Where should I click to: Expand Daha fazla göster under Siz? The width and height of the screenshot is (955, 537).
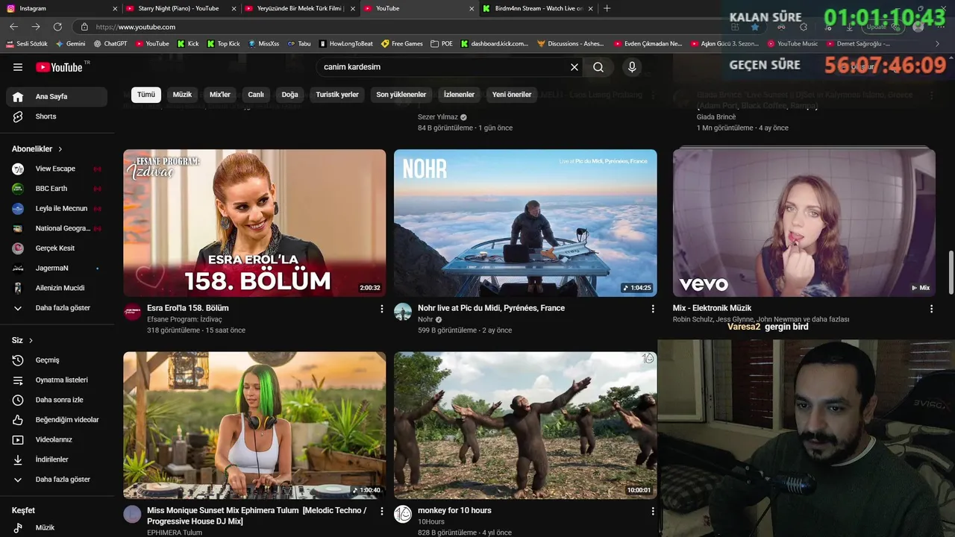(57, 480)
